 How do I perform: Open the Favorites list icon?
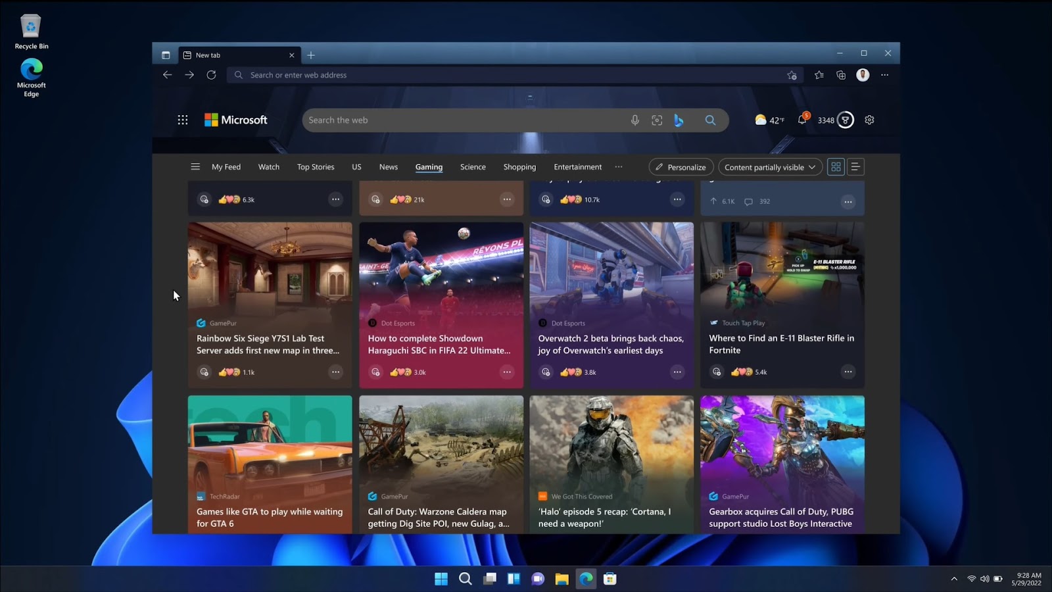[x=819, y=75]
